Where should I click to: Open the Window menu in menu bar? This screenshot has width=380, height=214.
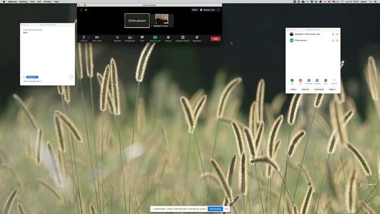(47, 1)
